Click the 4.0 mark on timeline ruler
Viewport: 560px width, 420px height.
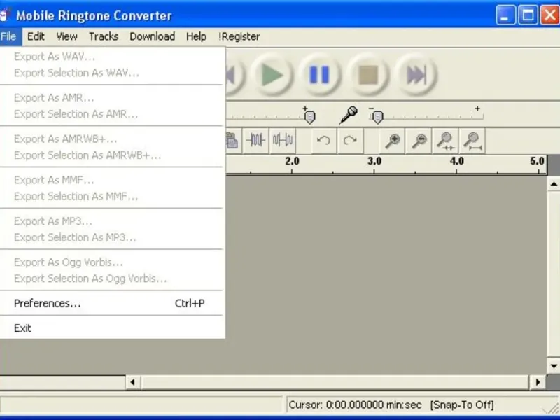(x=457, y=161)
